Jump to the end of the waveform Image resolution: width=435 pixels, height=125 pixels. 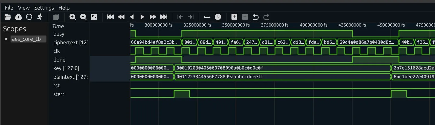pyautogui.click(x=164, y=17)
